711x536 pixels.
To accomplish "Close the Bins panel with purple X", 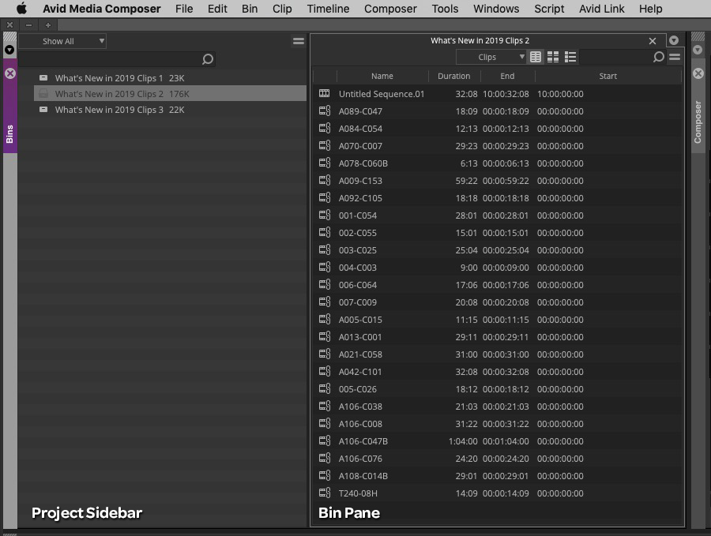I will (x=10, y=73).
